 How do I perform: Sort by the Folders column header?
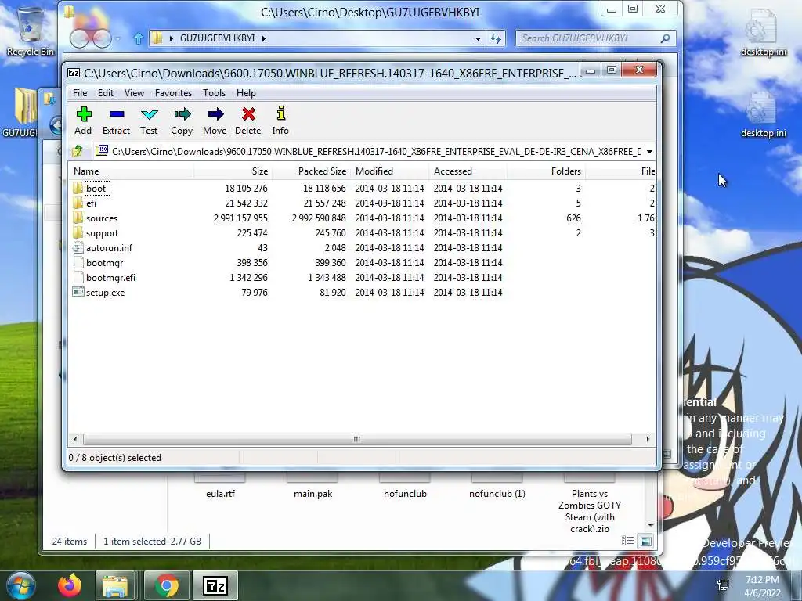[546, 171]
